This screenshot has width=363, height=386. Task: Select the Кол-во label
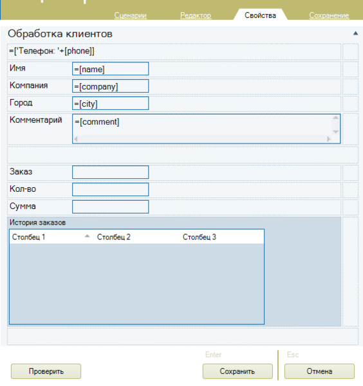(23, 188)
